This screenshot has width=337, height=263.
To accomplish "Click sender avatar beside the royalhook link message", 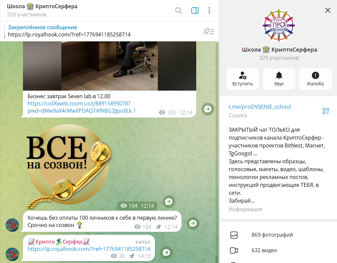I will point(12,254).
